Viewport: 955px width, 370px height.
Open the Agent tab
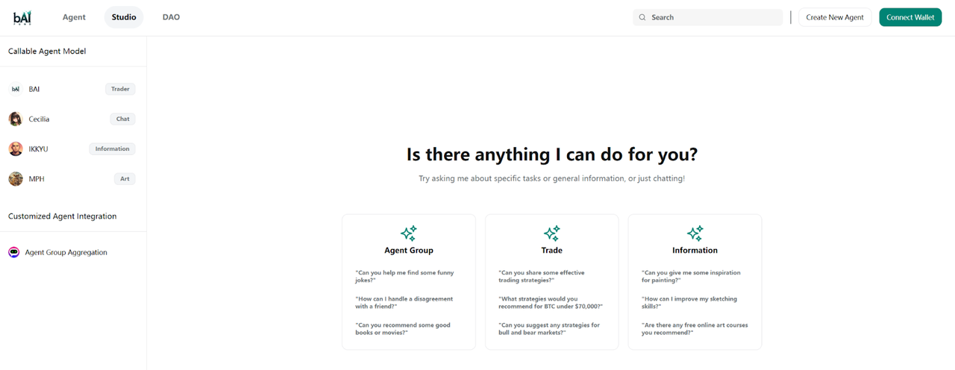coord(74,17)
